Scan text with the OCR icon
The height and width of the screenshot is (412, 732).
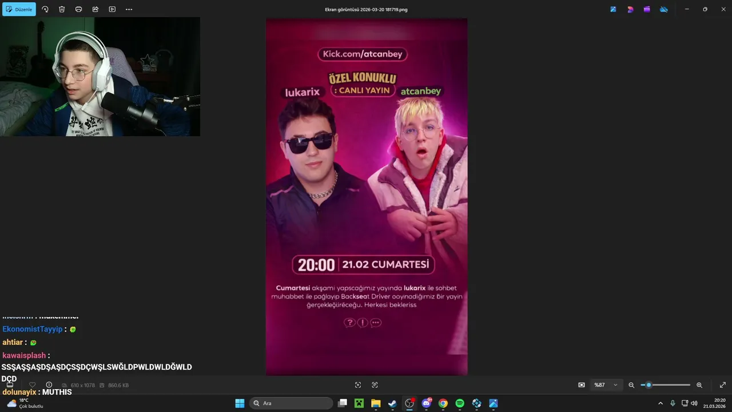(x=375, y=385)
